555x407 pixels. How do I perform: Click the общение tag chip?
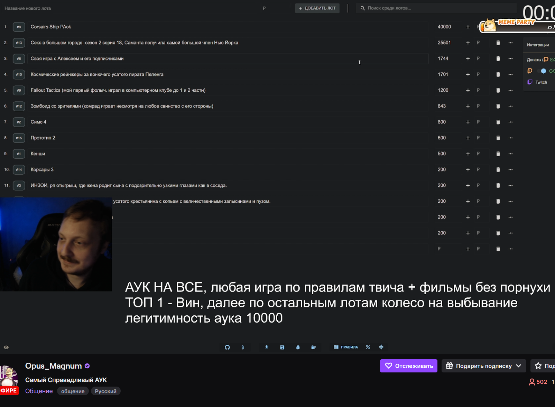click(73, 391)
